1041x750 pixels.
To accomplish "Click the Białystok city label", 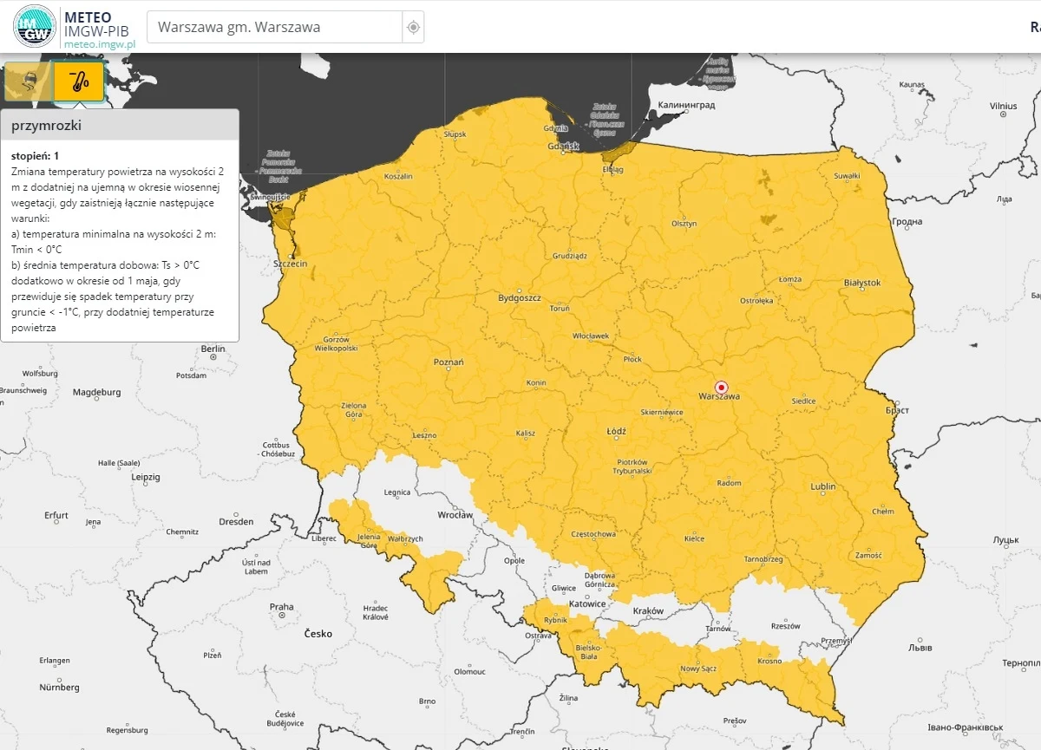I will [x=864, y=282].
